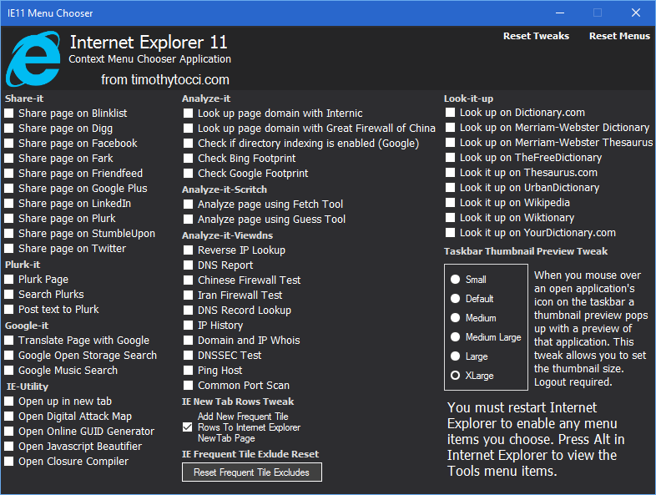Tick Share page on Google Plus
The width and height of the screenshot is (656, 495).
[x=9, y=189]
